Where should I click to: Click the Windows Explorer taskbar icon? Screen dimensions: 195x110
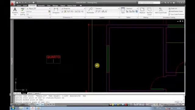pyautogui.click(x=21, y=108)
